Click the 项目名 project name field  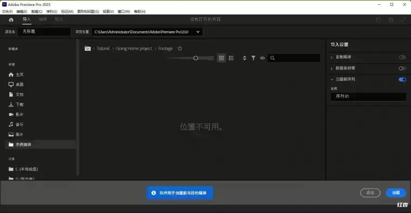coord(44,32)
